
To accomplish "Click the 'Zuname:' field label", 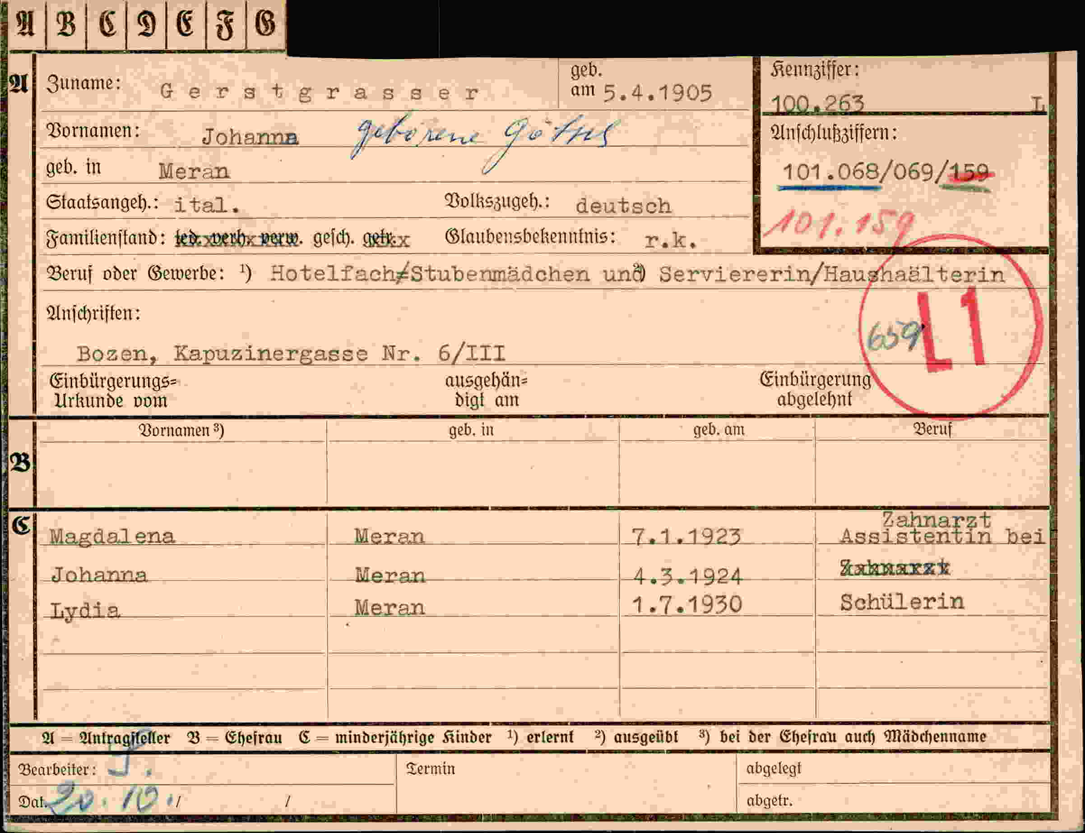I will tap(83, 83).
